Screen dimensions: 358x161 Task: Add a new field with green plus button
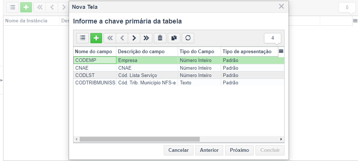(96, 38)
